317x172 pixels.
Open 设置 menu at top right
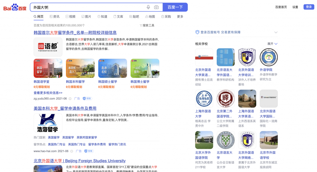[x=295, y=7]
